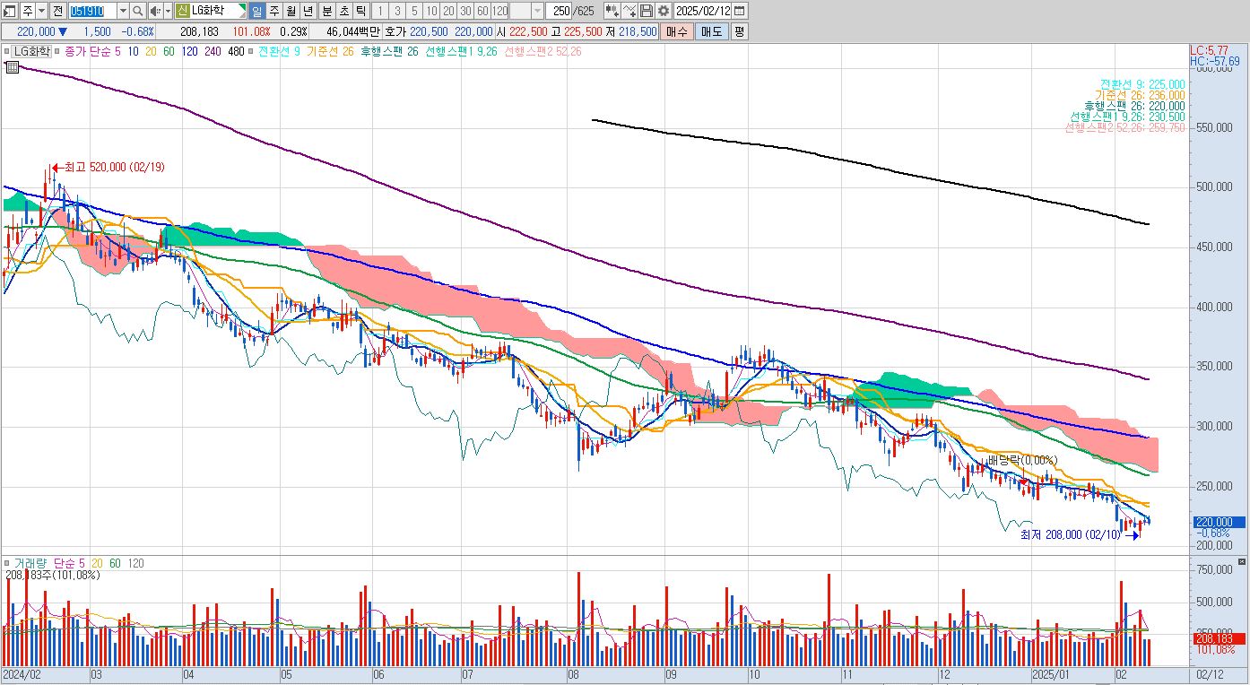
Task: Open the dropdown arrow next to 주 at top-left
Action: [x=41, y=11]
